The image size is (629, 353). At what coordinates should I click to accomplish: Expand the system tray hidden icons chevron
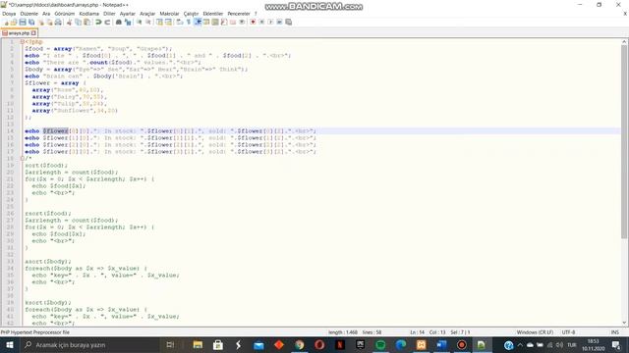click(x=520, y=345)
